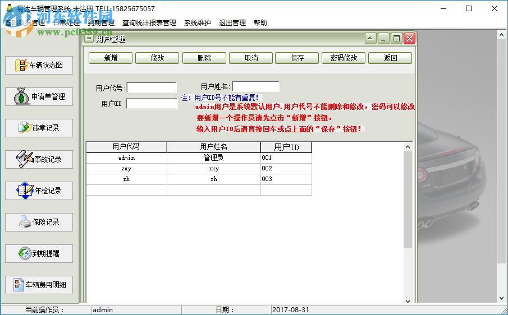Image resolution: width=508 pixels, height=315 pixels.
Task: Click the 用户代码 column header
Action: 126,147
